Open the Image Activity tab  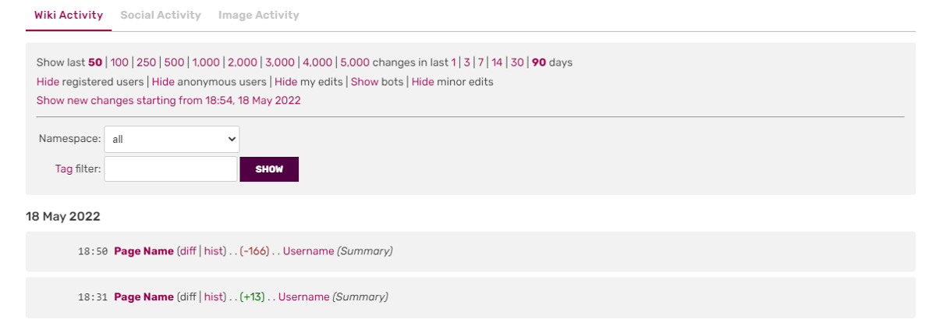[258, 15]
